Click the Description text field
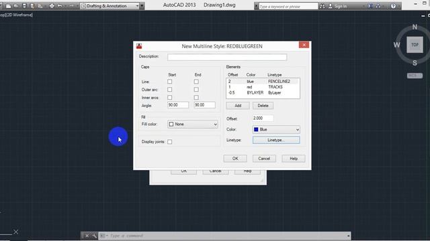 click(227, 57)
